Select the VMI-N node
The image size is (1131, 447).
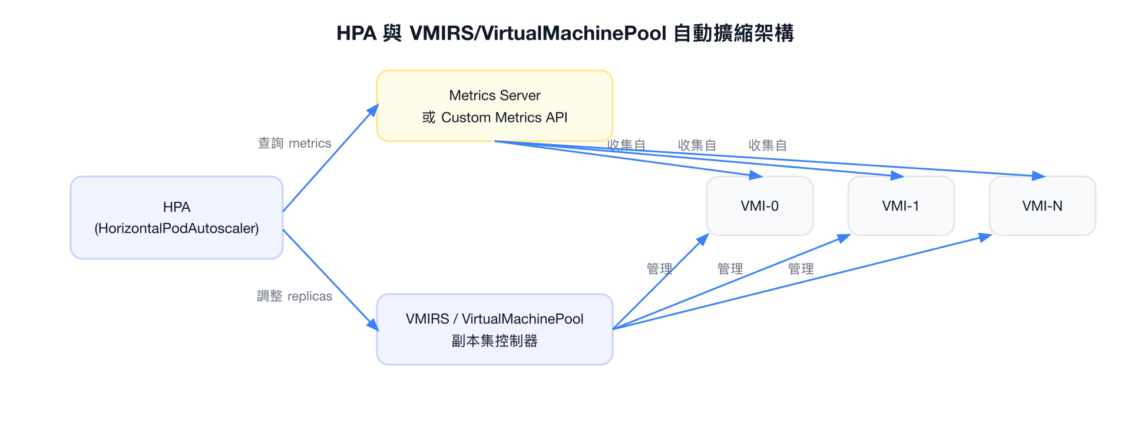(1043, 206)
